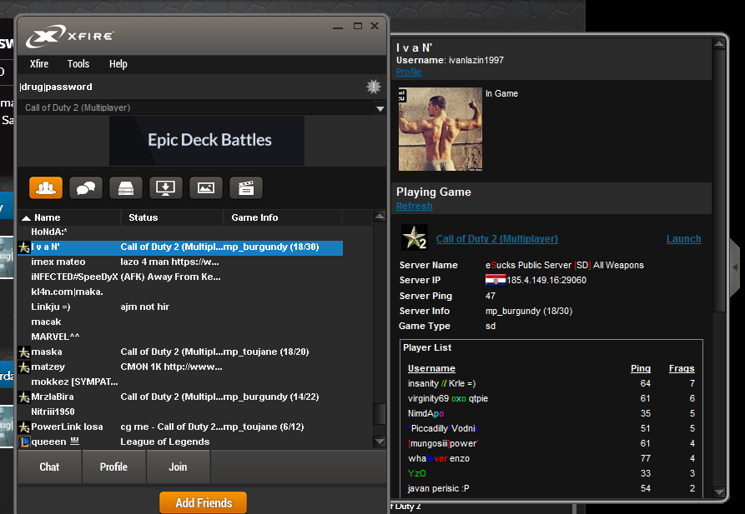Open the screenshots picture icon

click(206, 188)
